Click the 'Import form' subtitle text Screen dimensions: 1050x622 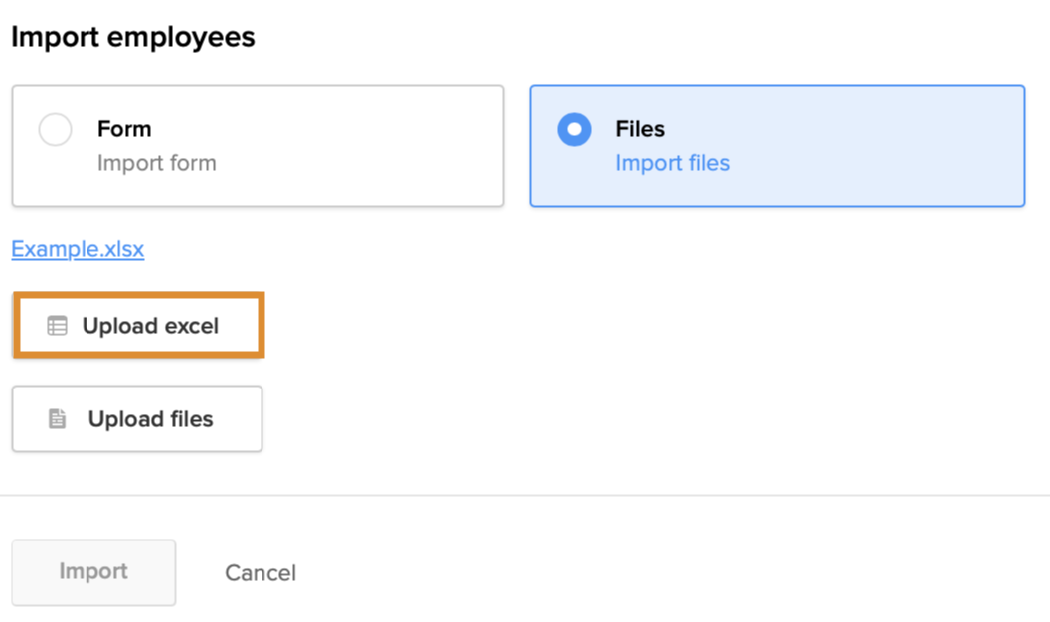tap(156, 163)
